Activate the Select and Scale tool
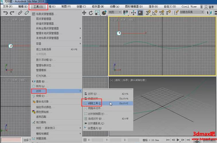This screenshot has height=143, width=217. coord(97,13)
